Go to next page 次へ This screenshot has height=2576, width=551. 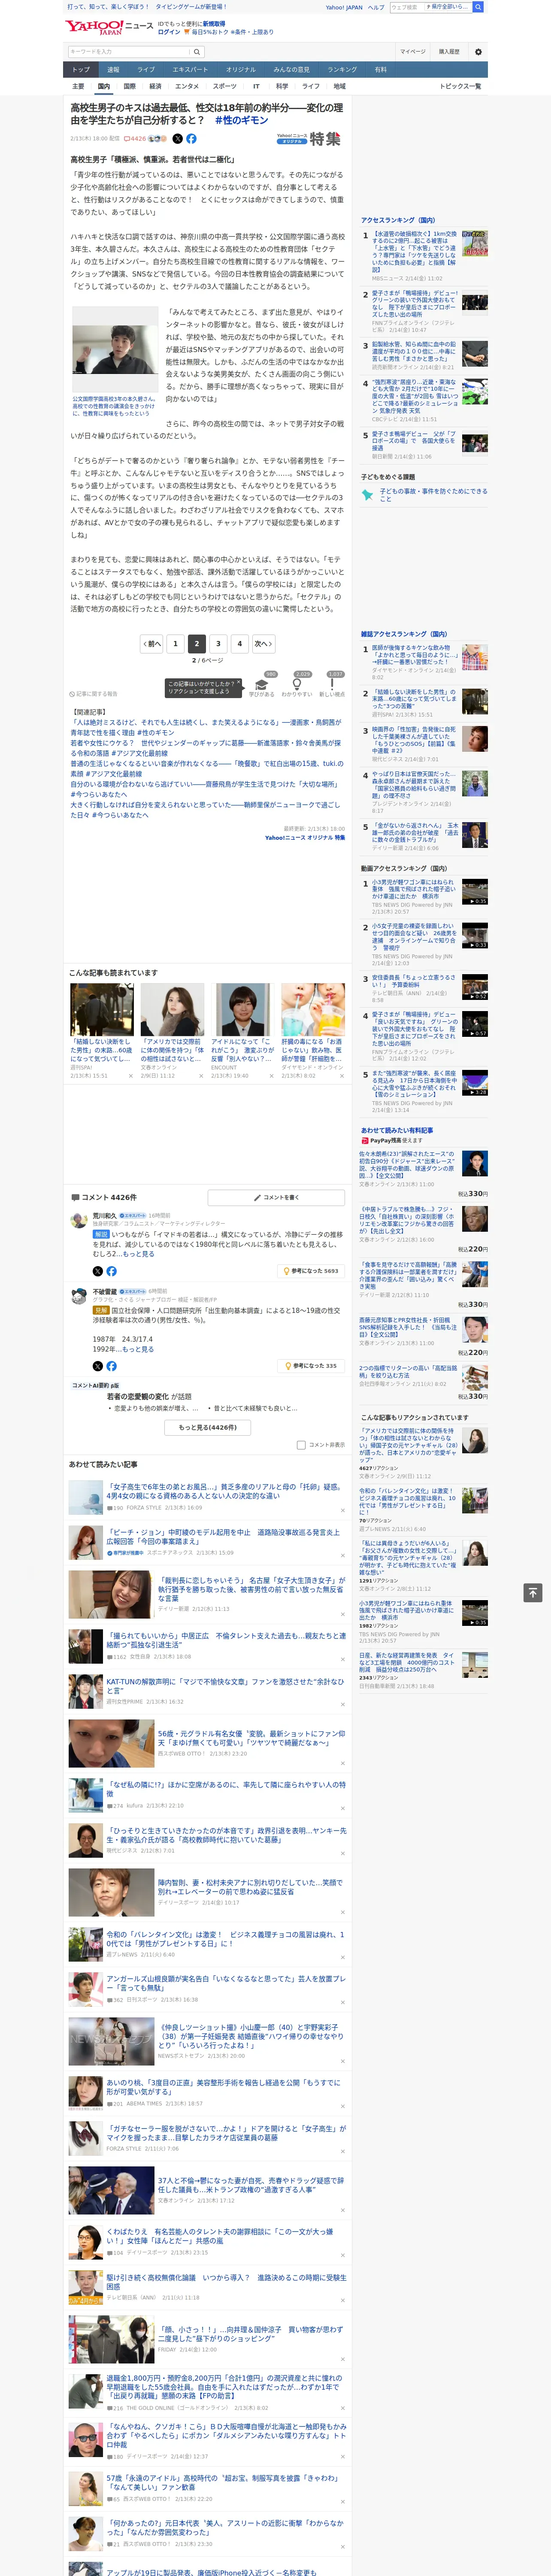point(263,643)
